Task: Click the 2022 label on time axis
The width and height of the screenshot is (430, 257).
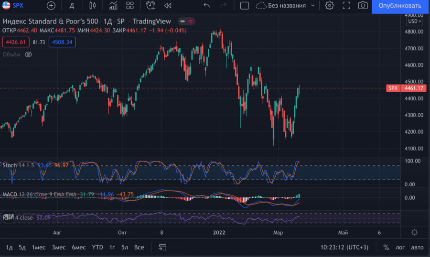Action: click(x=219, y=233)
